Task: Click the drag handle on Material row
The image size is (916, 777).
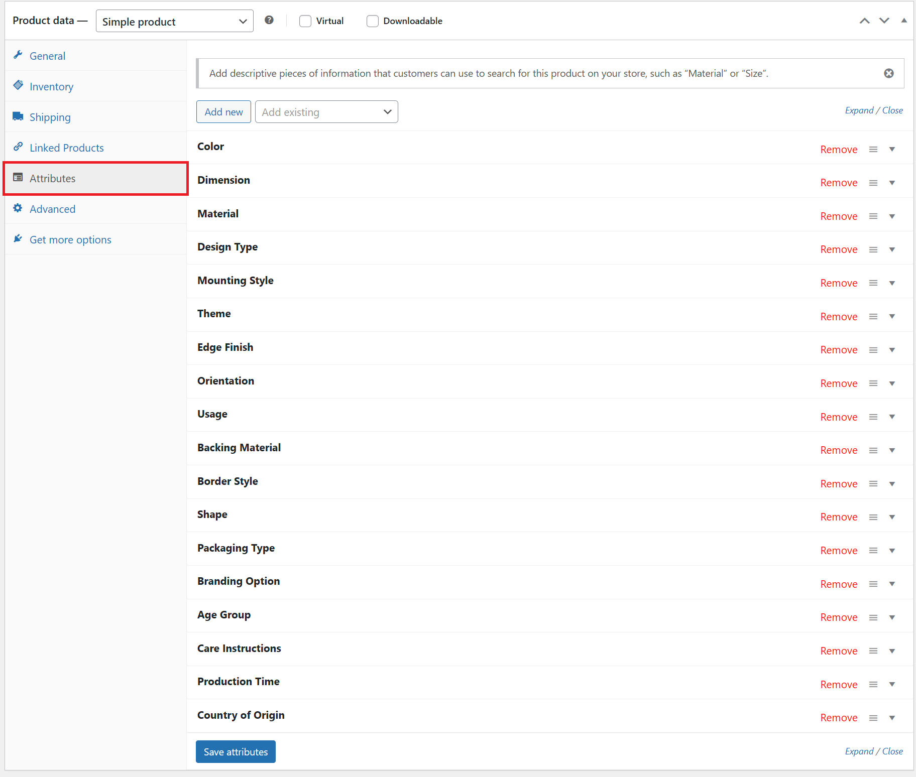Action: (873, 216)
